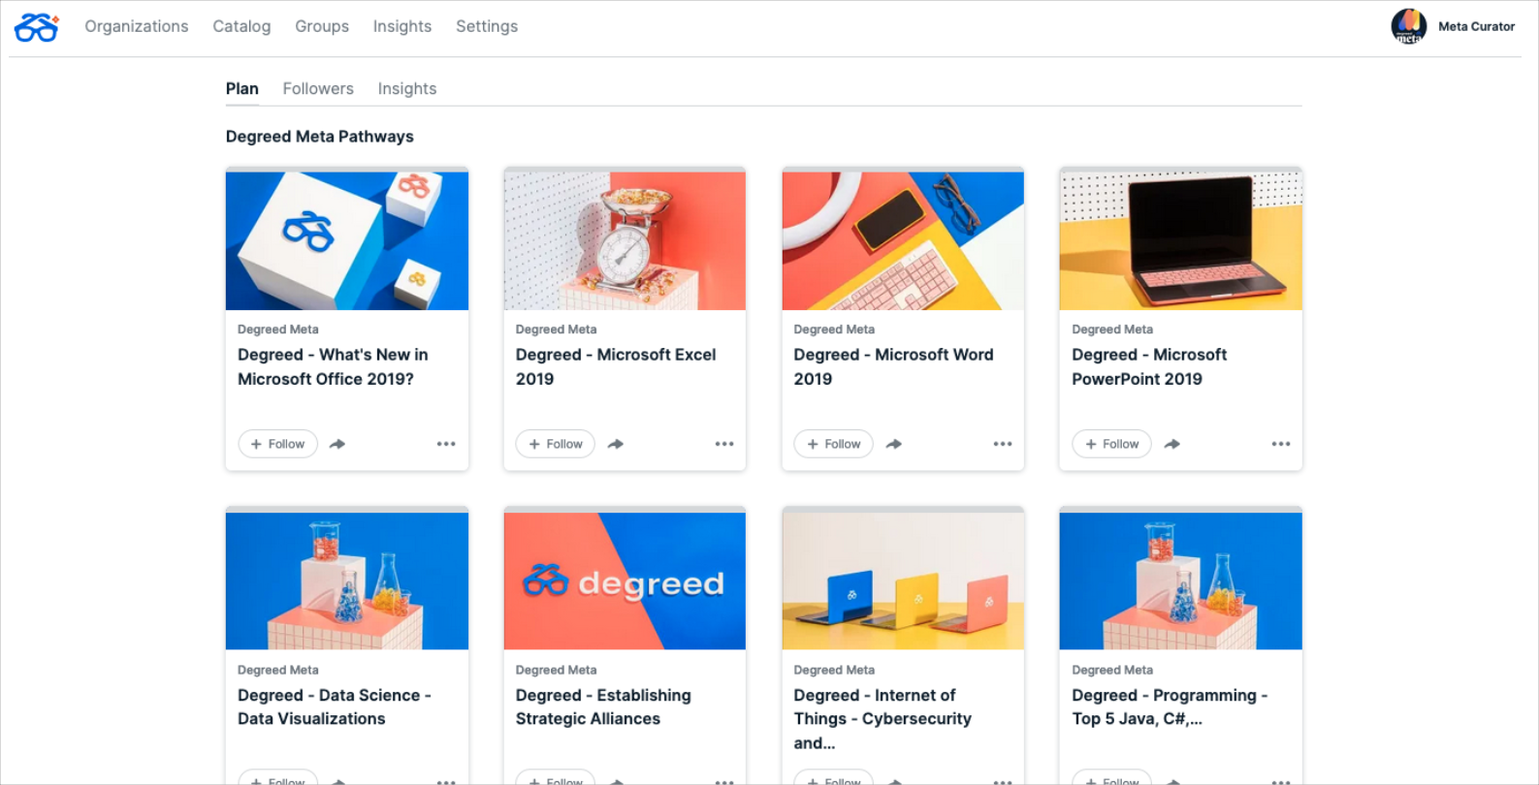Click Degreed Meta label on PowerPoint 2019 card
This screenshot has height=785, width=1539.
[x=1112, y=330]
